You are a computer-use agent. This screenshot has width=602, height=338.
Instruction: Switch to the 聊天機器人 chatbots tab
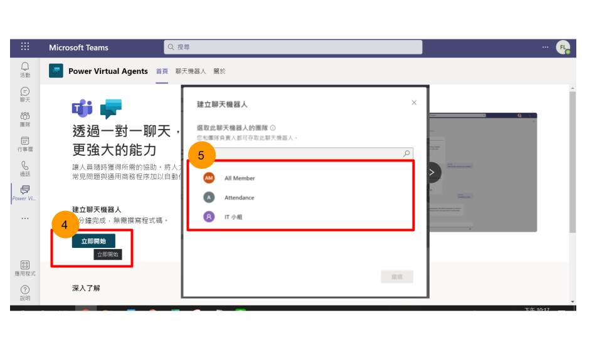pos(191,71)
